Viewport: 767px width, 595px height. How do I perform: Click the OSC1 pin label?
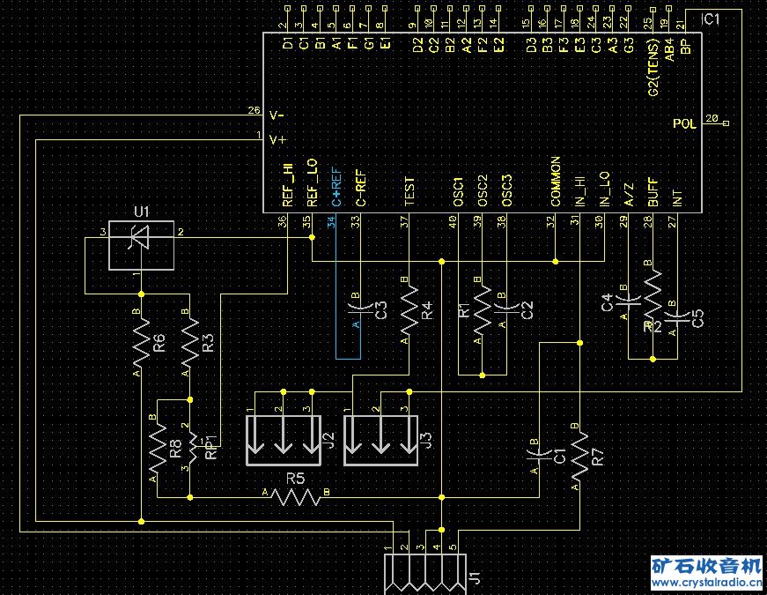(x=458, y=192)
